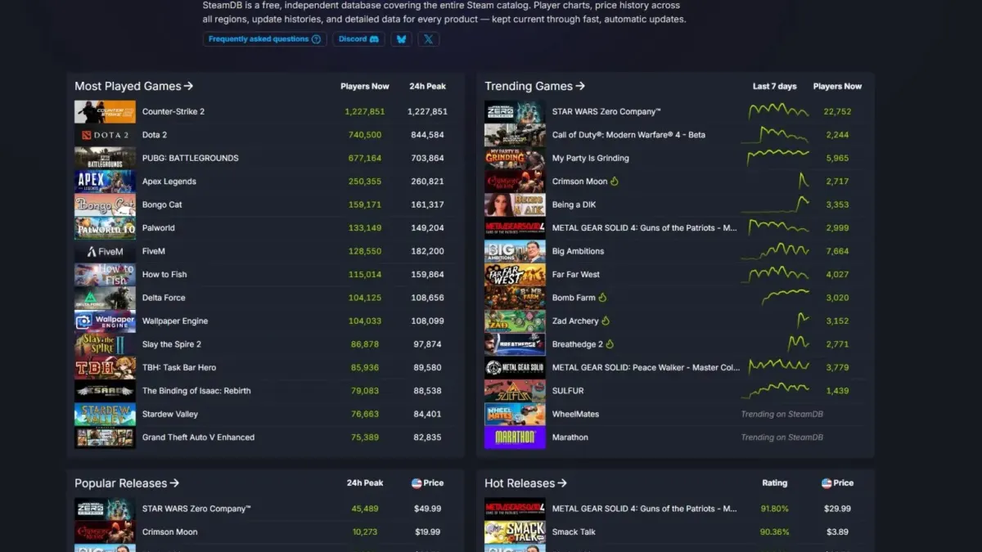
Task: Open the Big Ambitions seven-day sparkline chart
Action: pos(775,251)
